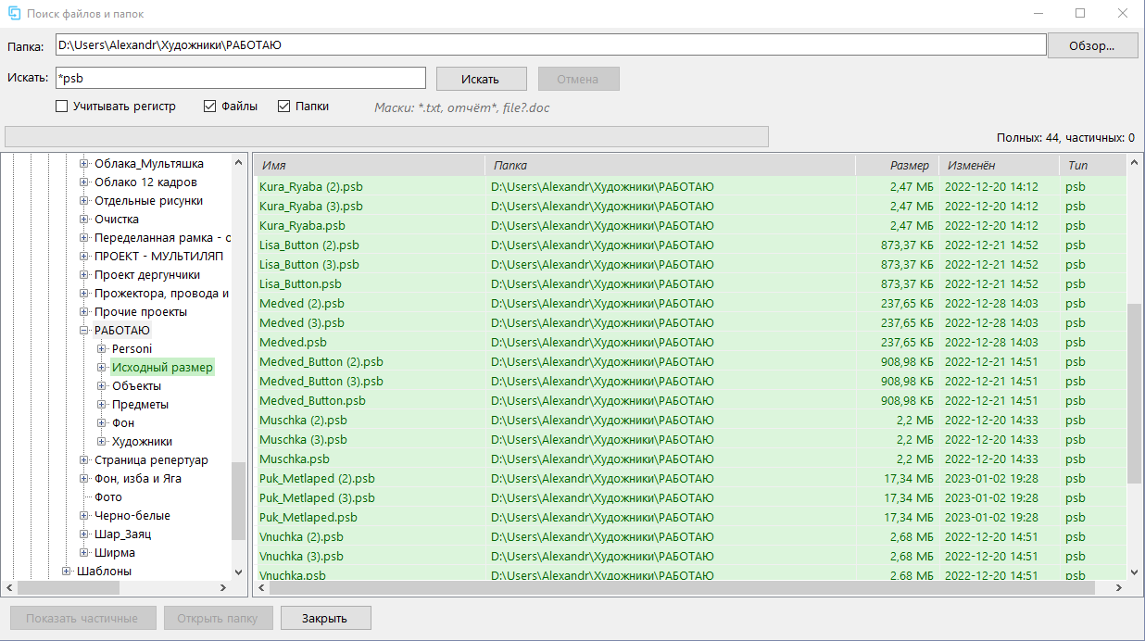Sort results by Изменён column header
The height and width of the screenshot is (641, 1145).
999,165
